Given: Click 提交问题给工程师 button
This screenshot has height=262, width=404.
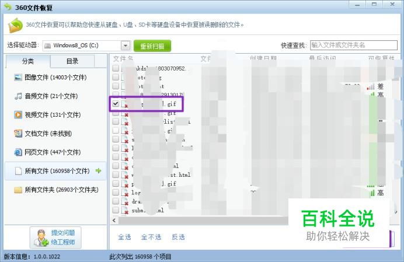Looking at the screenshot, I should coord(55,237).
